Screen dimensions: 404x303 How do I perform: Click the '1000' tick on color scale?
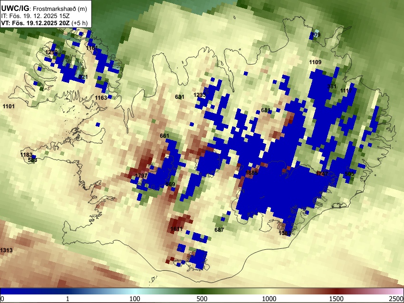[269, 299]
